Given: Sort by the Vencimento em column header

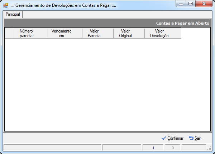Looking at the screenshot, I should tap(65, 33).
